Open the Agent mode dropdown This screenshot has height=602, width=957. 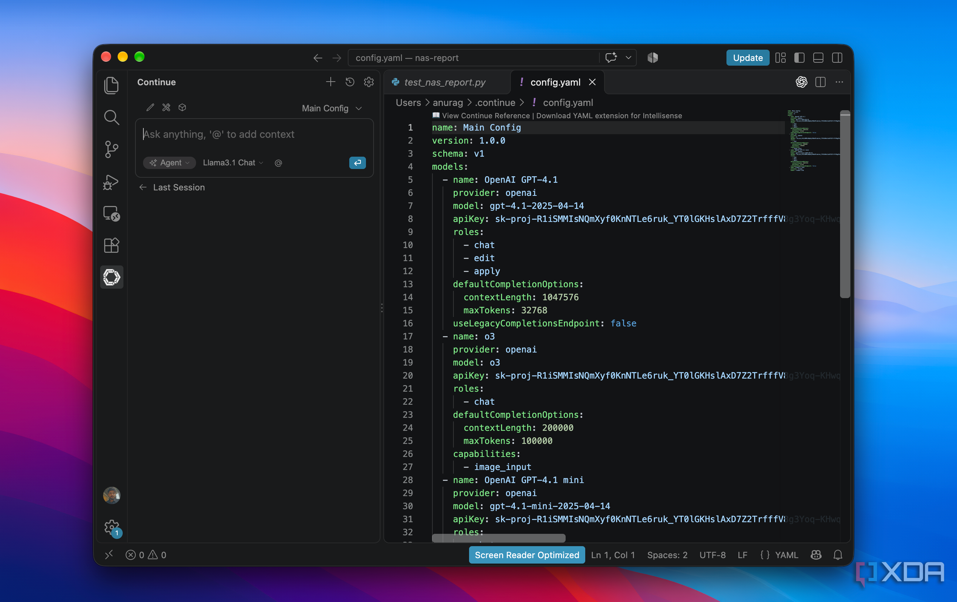coord(169,163)
